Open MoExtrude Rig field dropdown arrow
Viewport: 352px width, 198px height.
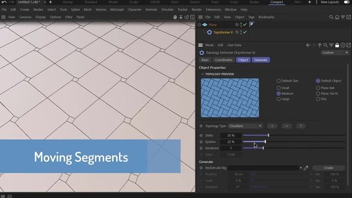301,168
